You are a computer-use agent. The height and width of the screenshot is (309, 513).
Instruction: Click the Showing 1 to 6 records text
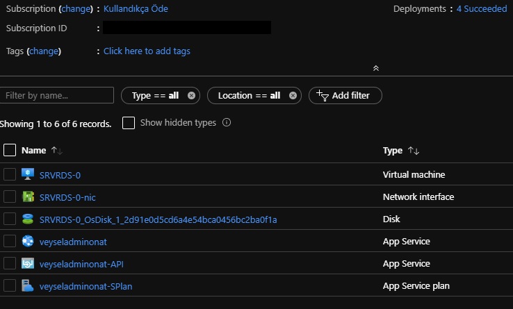(x=56, y=124)
